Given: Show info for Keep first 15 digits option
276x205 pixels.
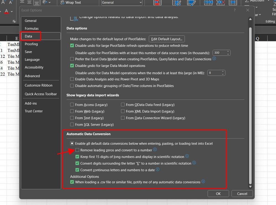Looking at the screenshot, I should [x=187, y=156].
